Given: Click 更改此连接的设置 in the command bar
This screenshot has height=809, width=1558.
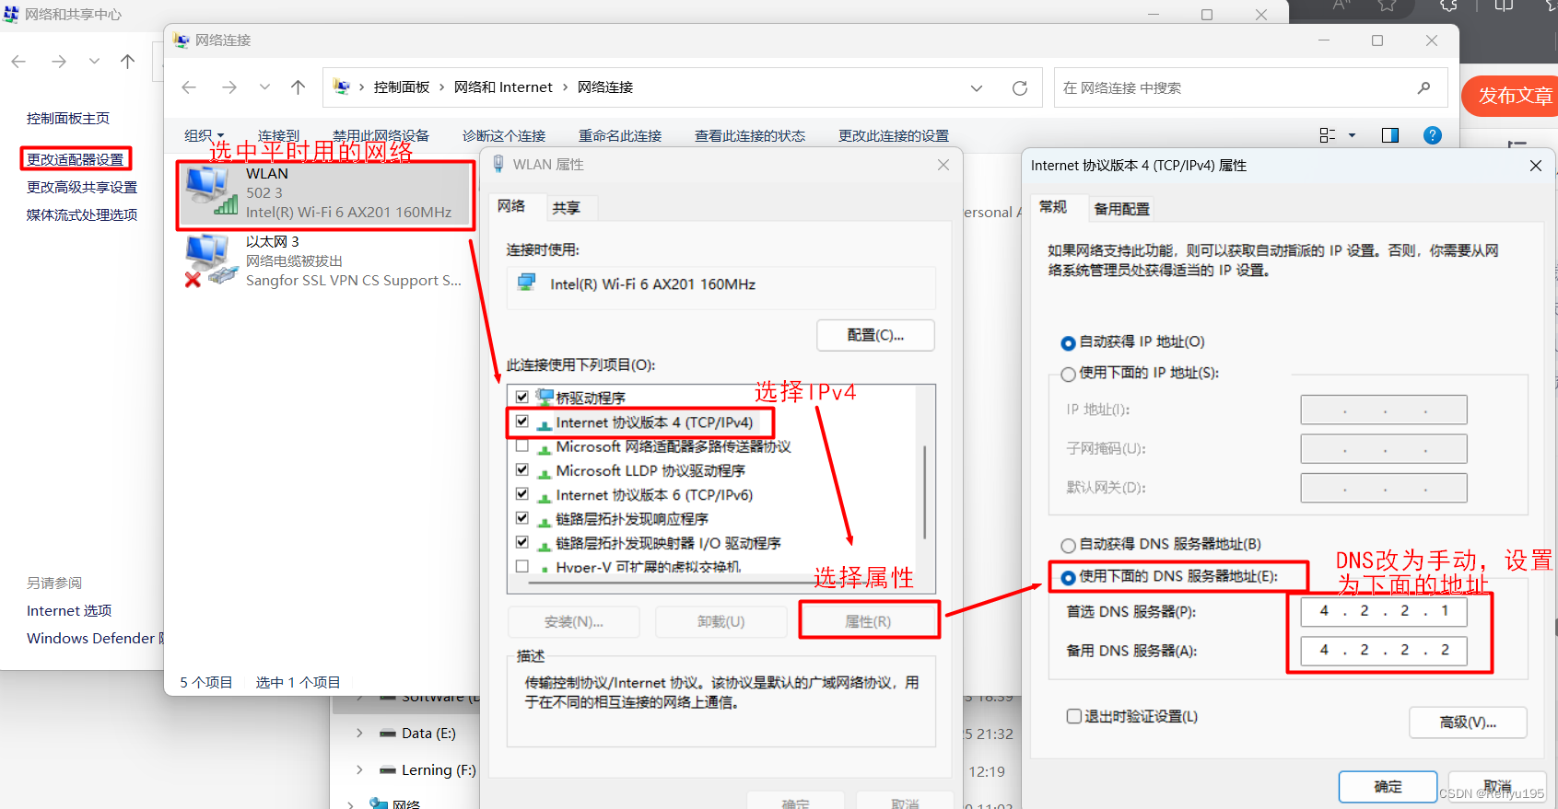Looking at the screenshot, I should tap(894, 135).
